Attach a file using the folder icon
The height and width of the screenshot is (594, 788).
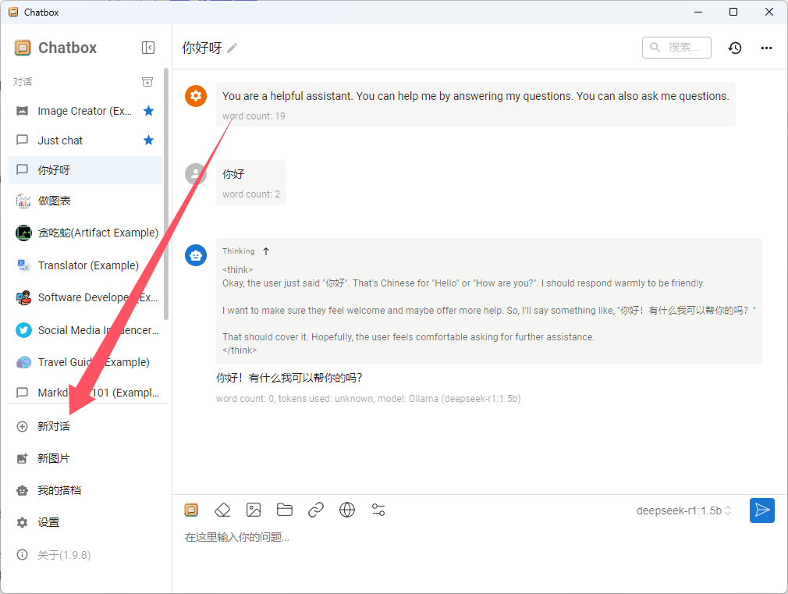pos(285,510)
